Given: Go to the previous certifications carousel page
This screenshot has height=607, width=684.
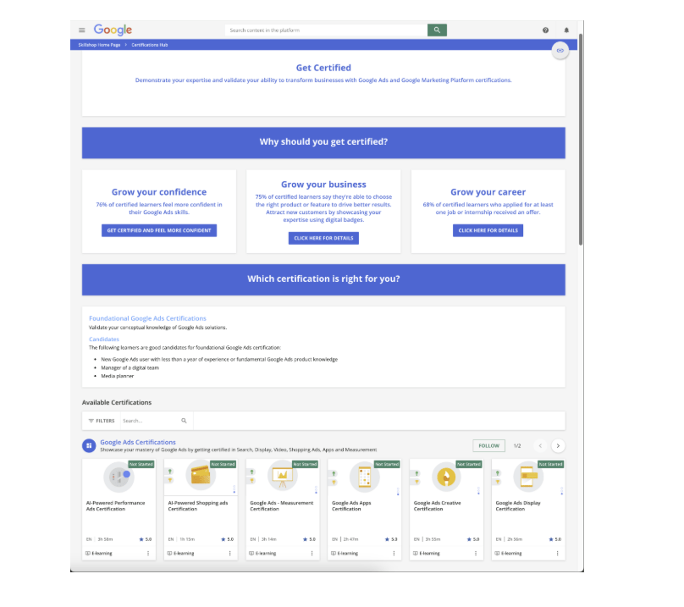Looking at the screenshot, I should pos(539,445).
